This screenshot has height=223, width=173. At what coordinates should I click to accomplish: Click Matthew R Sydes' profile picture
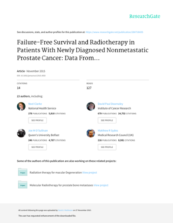pyautogui.click(x=91, y=133)
